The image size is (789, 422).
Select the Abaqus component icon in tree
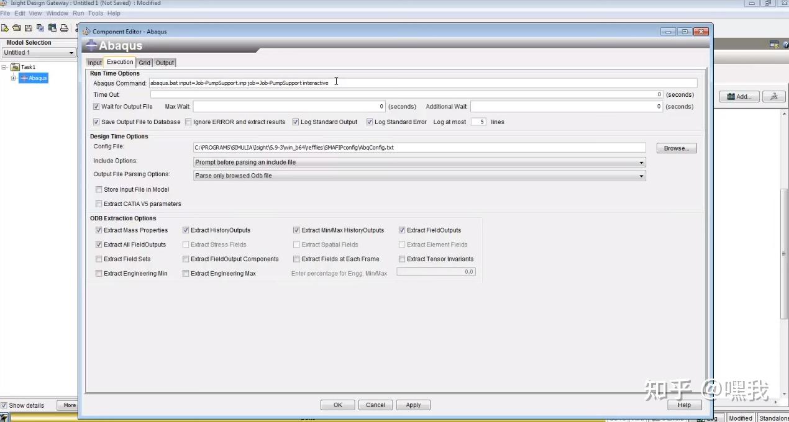pos(24,78)
